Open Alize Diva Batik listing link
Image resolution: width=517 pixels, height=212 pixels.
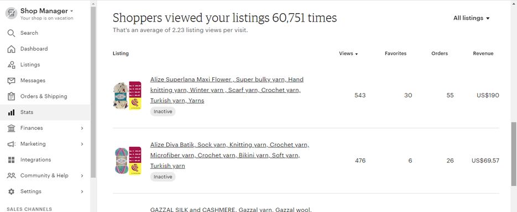pyautogui.click(x=229, y=155)
